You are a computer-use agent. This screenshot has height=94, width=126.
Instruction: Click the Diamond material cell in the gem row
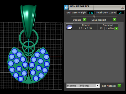pyautogui.click(x=108, y=25)
